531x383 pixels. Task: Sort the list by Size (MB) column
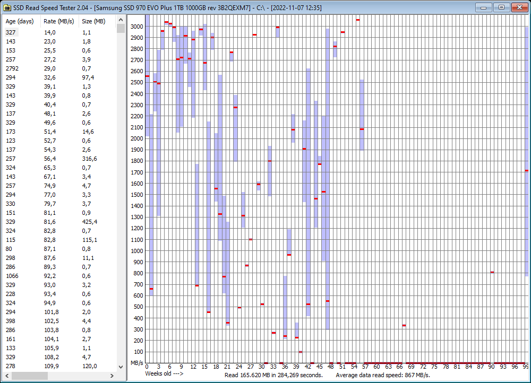coord(94,21)
